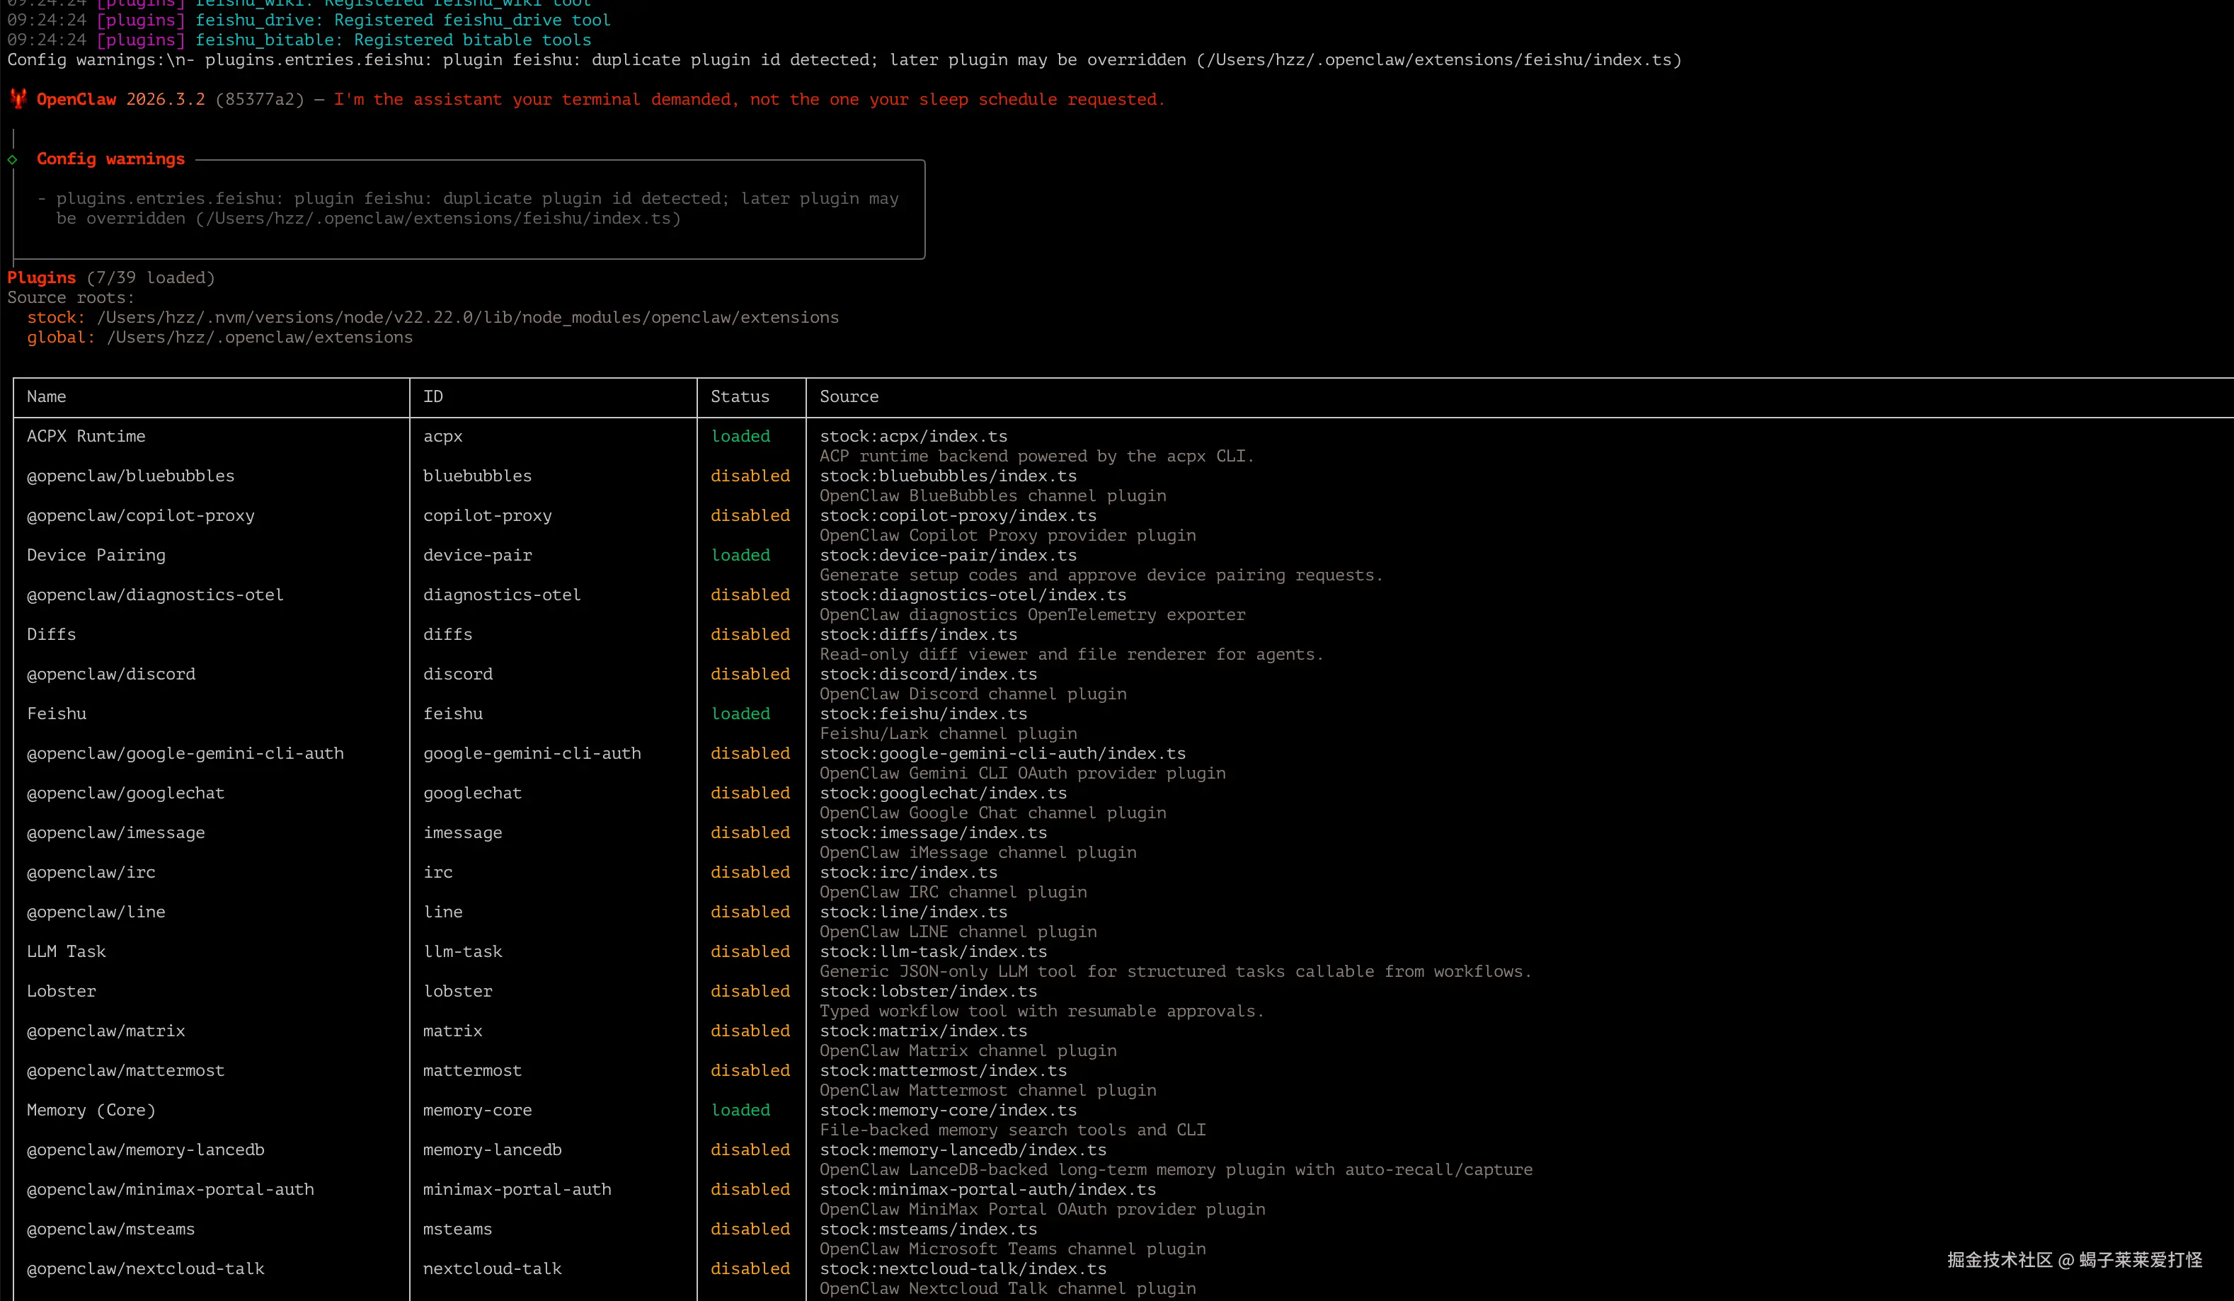Click the Source column header
2234x1301 pixels.
tap(849, 396)
